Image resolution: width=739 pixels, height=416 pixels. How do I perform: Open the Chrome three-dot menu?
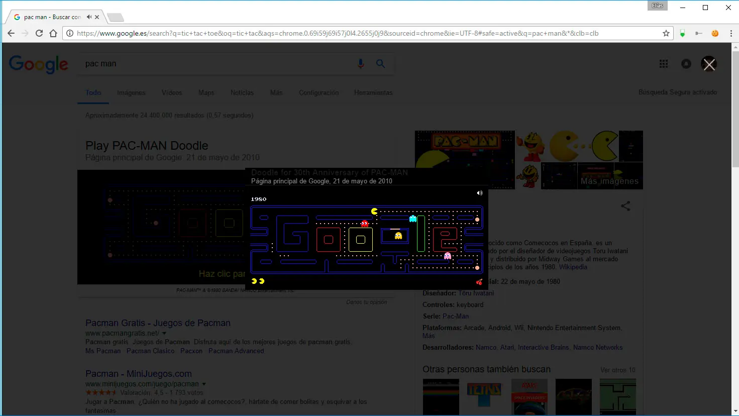pyautogui.click(x=731, y=33)
